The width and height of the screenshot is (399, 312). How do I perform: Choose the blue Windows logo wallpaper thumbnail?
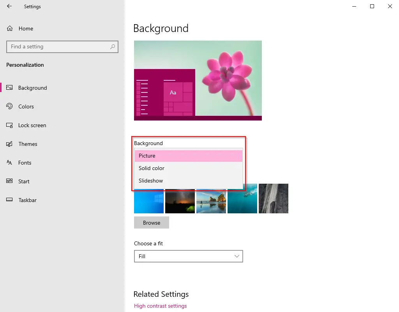tap(149, 201)
